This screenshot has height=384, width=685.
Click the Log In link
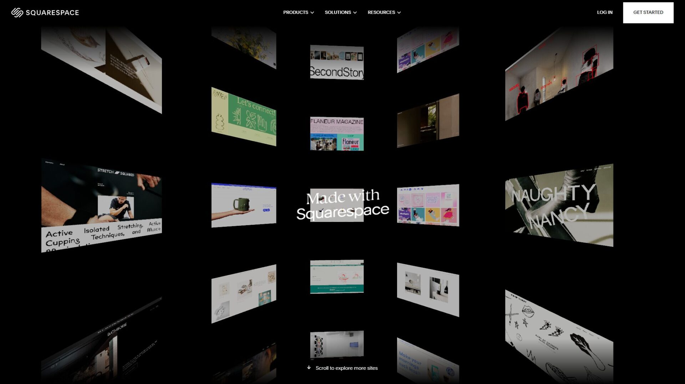pos(605,12)
